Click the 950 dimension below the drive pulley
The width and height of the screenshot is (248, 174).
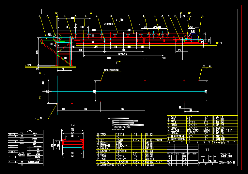pos(179,50)
